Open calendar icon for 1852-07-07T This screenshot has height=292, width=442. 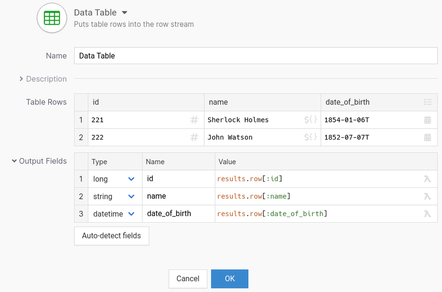tap(427, 137)
